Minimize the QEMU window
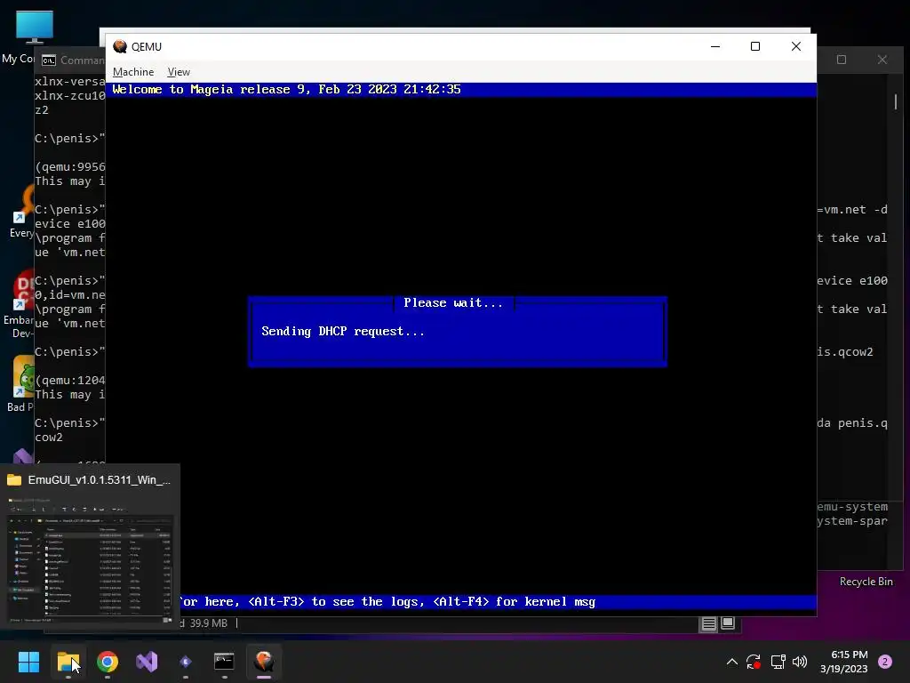Viewport: 910px width, 683px height. (715, 46)
